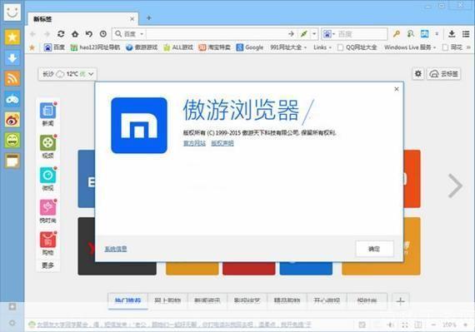Image resolution: width=475 pixels, height=332 pixels.
Task: Open the history clock icon
Action: [103, 34]
